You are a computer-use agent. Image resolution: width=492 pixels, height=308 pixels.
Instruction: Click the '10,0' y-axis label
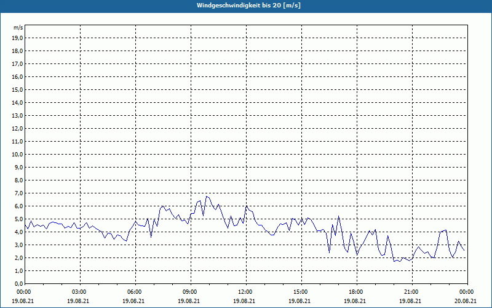(x=17, y=155)
